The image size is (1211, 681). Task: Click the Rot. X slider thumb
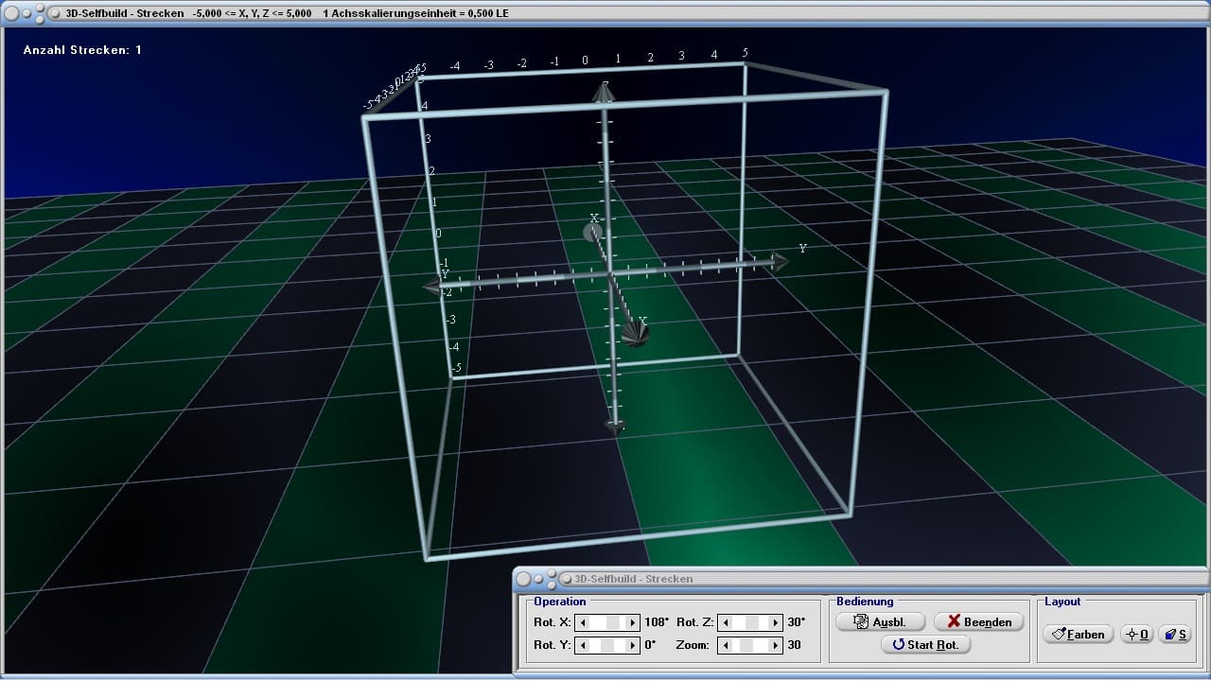pos(613,622)
